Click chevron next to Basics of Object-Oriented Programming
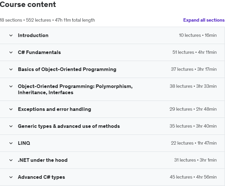The height and width of the screenshot is (186, 225). point(11,69)
